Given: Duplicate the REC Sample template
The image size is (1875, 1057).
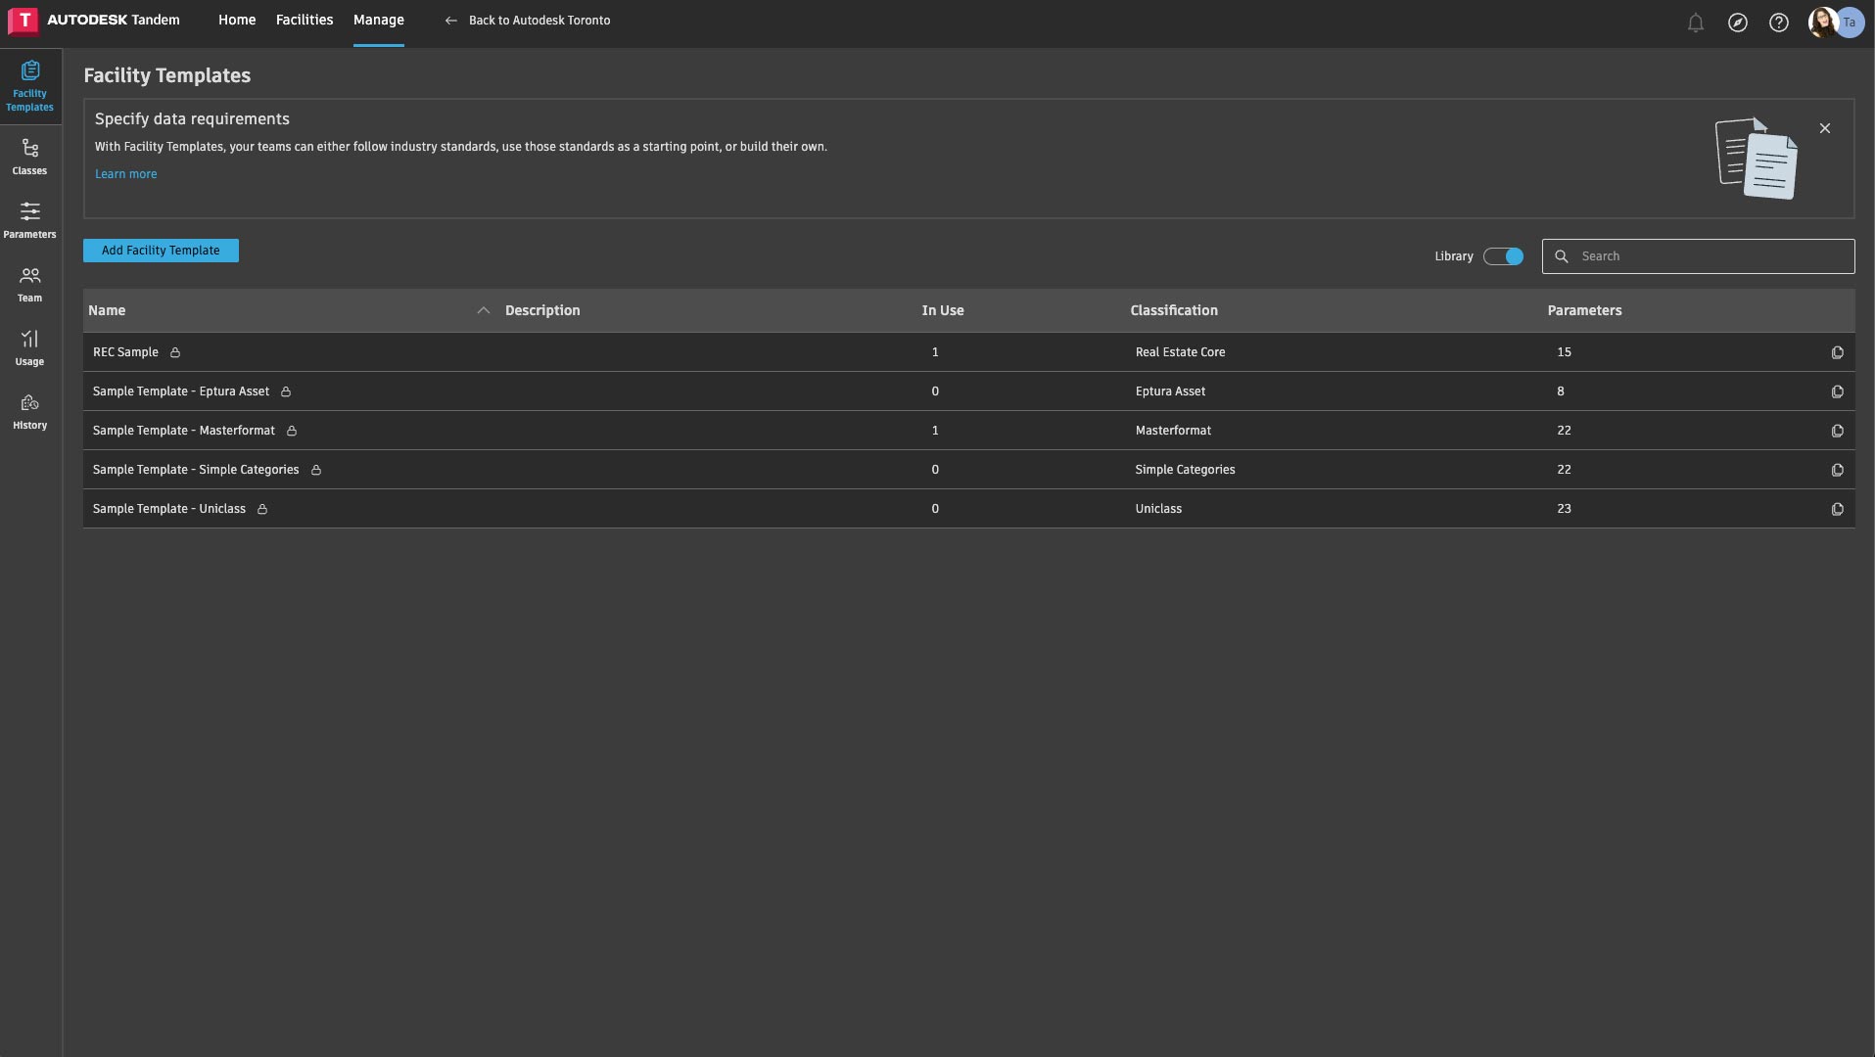Looking at the screenshot, I should [1837, 352].
